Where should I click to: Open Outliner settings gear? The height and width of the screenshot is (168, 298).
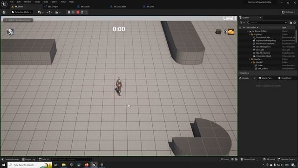click(x=295, y=23)
